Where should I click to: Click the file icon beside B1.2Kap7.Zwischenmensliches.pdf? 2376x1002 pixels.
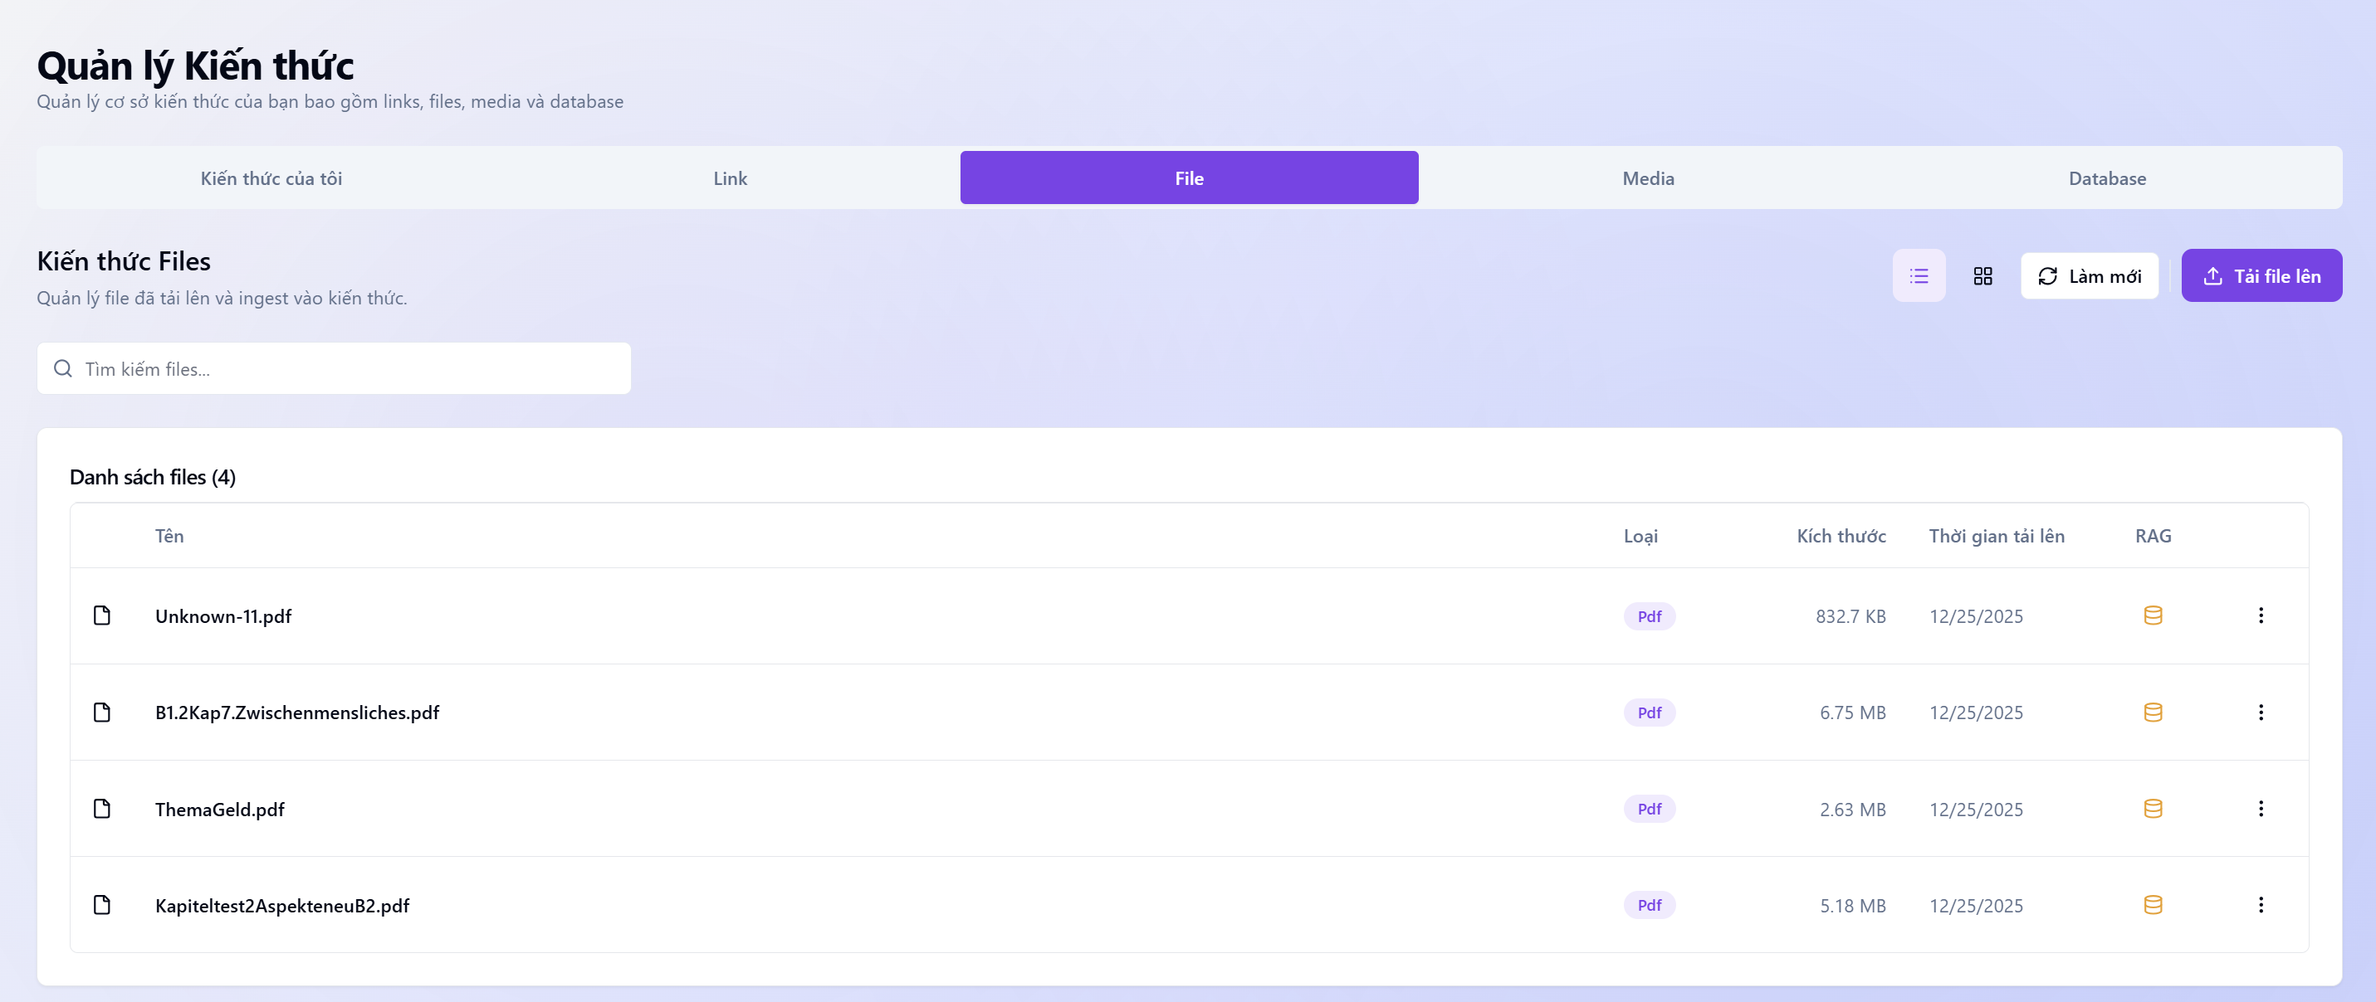point(102,712)
